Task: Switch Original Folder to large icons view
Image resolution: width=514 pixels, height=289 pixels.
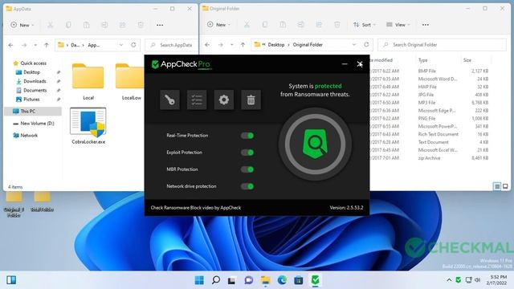Action: click(505, 186)
